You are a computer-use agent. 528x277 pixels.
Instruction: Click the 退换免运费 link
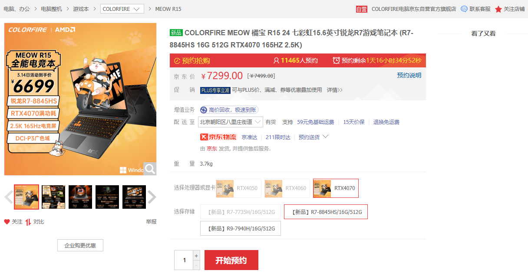[x=386, y=122]
